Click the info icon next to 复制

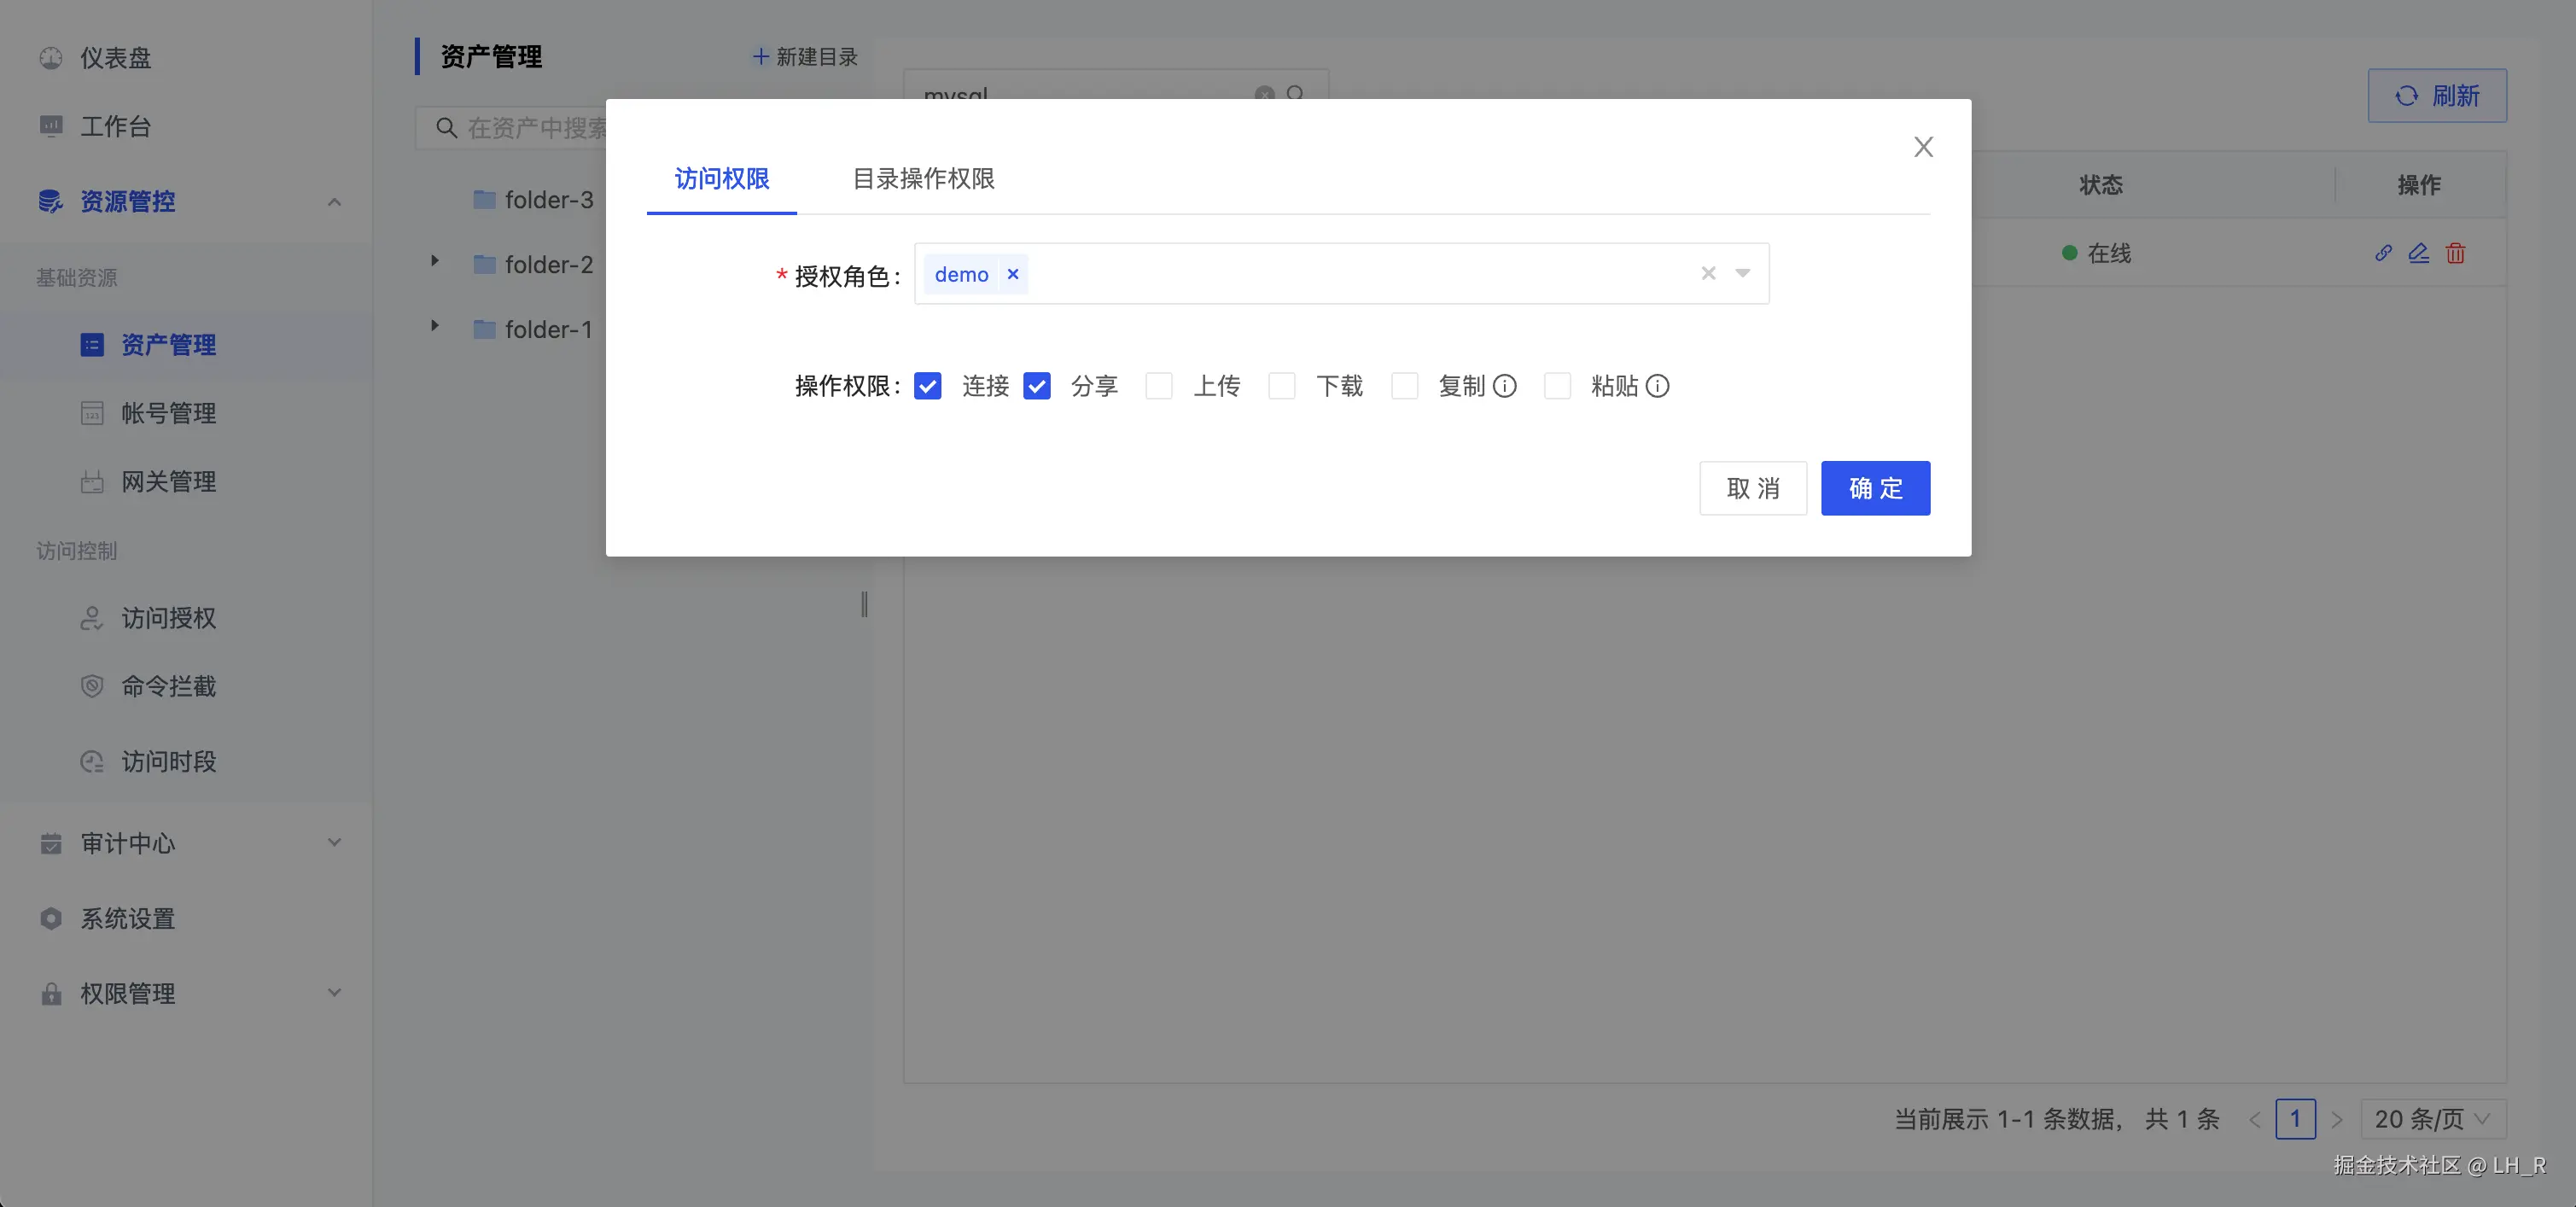(x=1505, y=386)
